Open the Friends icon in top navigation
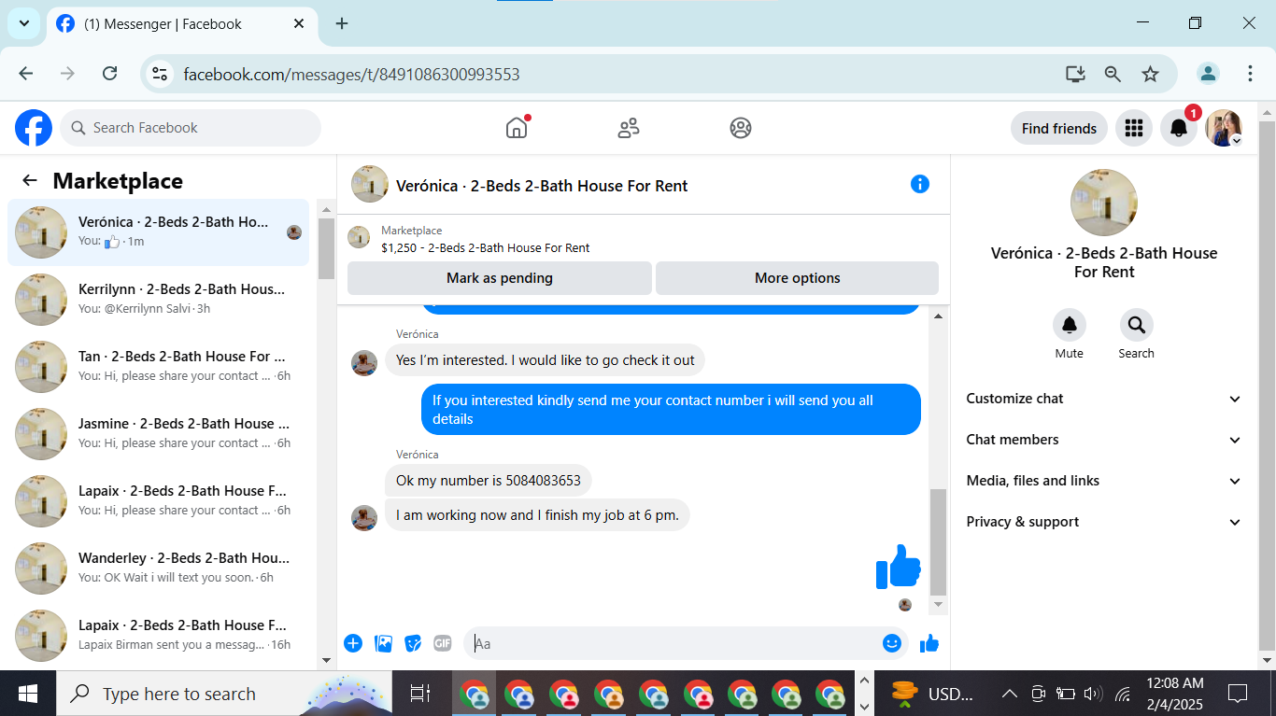 [629, 128]
